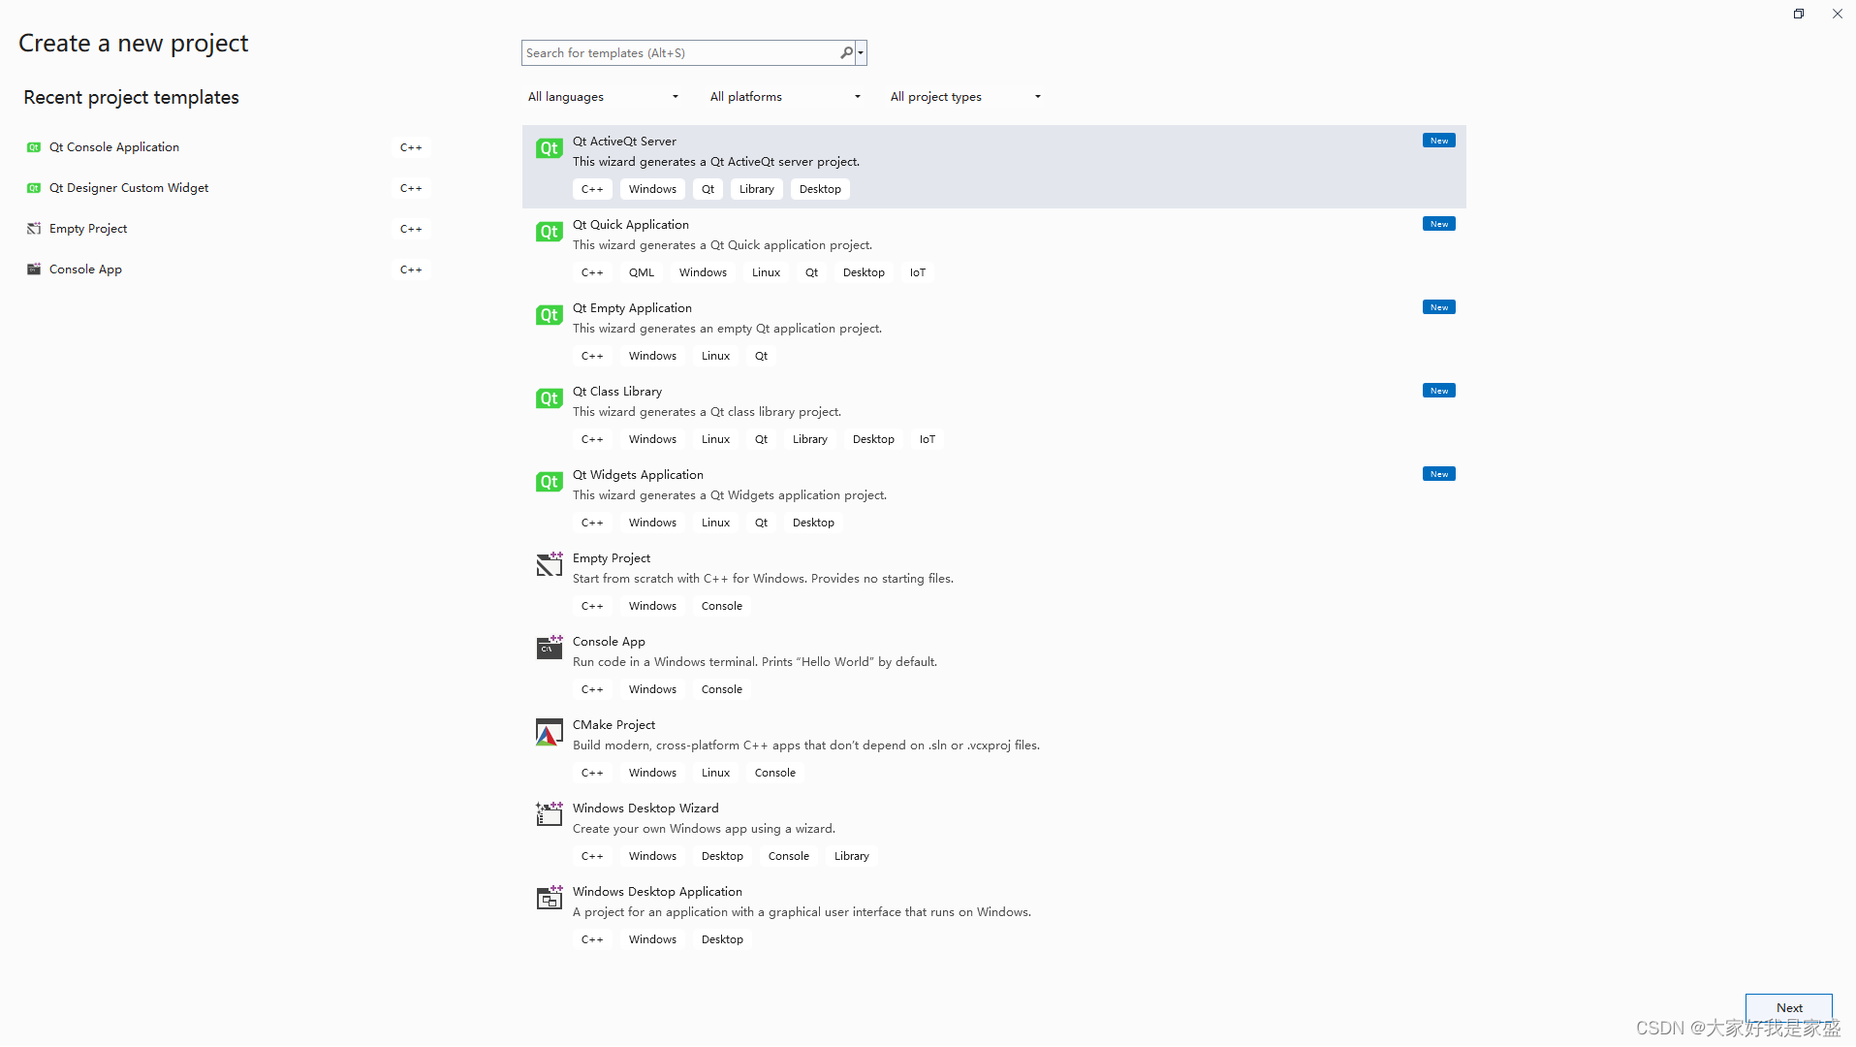The image size is (1856, 1047).
Task: Select Qt Class Library template title
Action: tap(617, 392)
